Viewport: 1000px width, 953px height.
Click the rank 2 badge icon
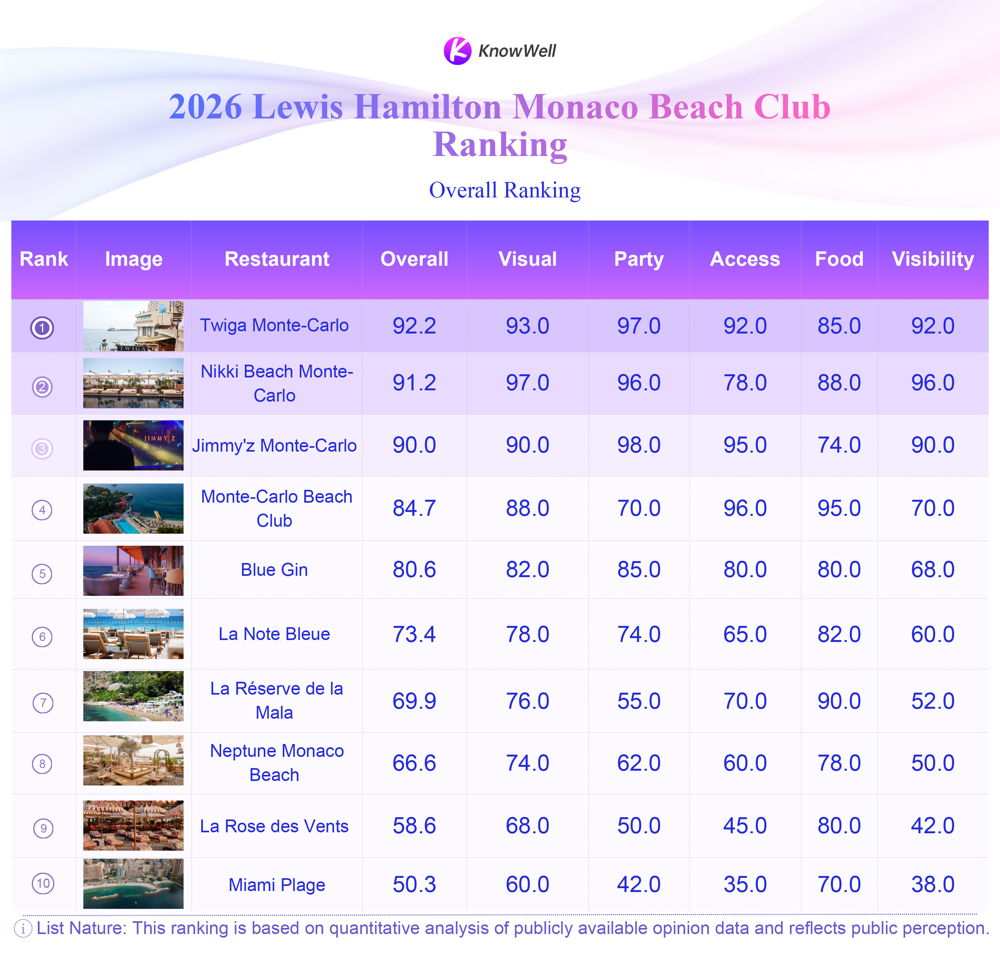[42, 387]
